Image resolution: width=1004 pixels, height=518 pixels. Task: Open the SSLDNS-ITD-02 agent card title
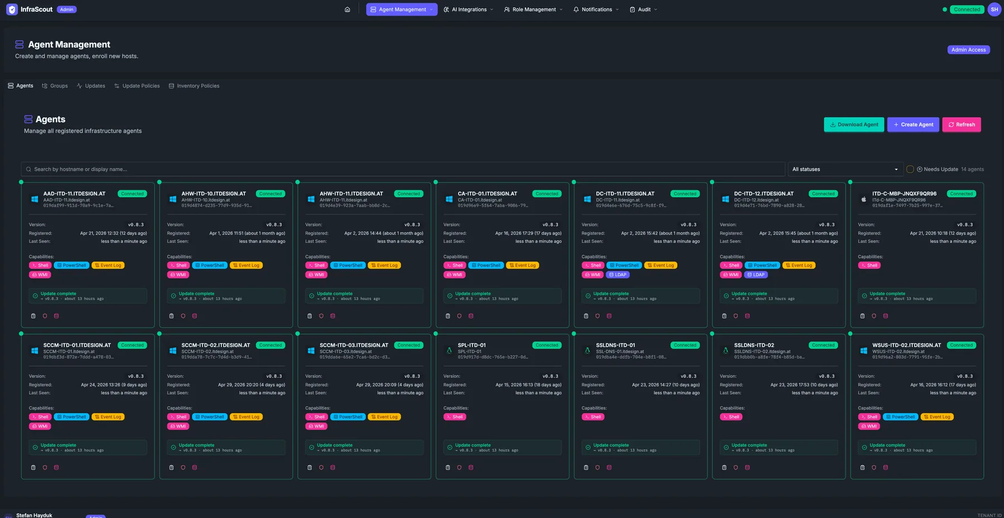coord(754,345)
